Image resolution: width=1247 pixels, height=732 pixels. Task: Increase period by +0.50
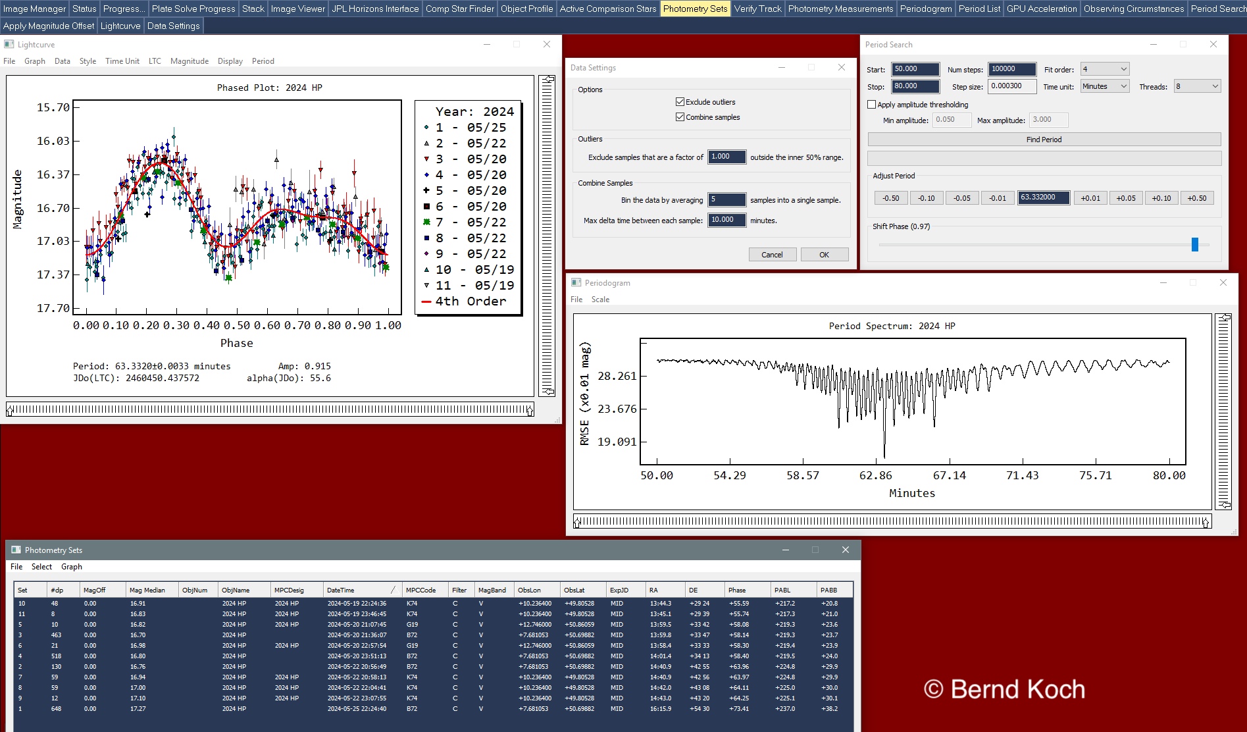(x=1197, y=197)
